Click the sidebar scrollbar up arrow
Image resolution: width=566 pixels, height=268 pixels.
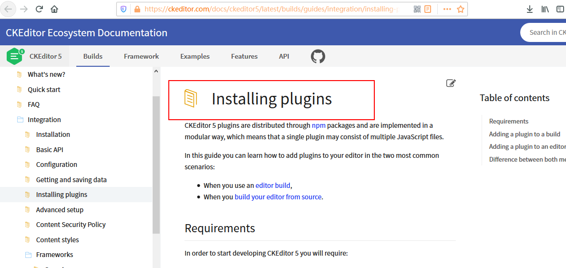pos(156,72)
